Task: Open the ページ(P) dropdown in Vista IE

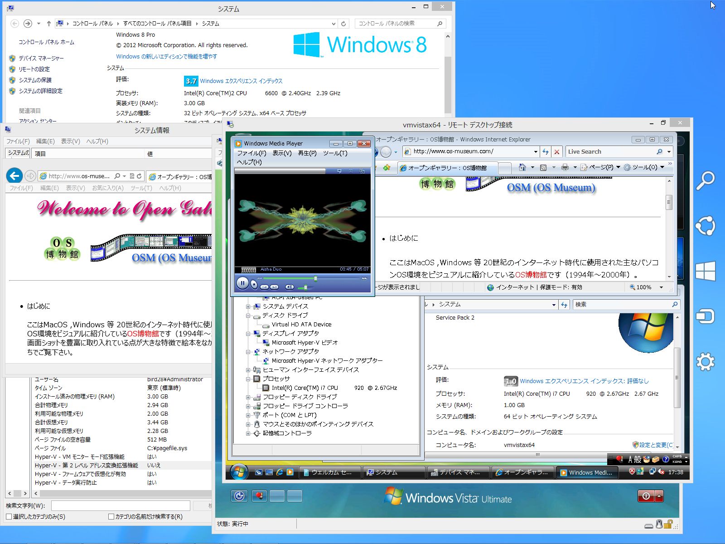Action: (x=618, y=167)
